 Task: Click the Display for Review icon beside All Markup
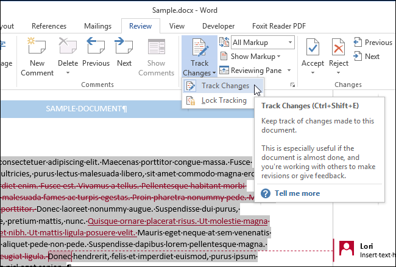click(224, 42)
